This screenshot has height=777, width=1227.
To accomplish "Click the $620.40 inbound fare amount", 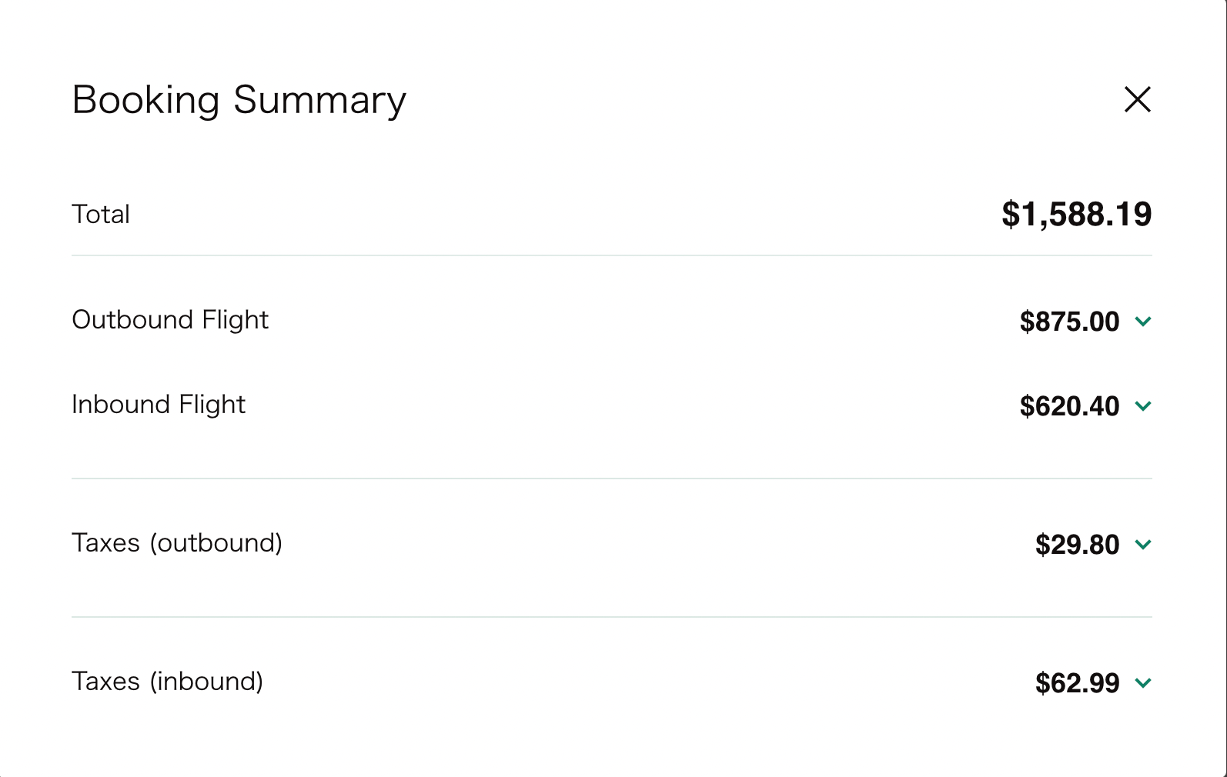I will click(1069, 406).
